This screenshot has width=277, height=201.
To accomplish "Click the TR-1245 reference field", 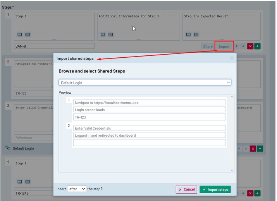I will pyautogui.click(x=34, y=193).
